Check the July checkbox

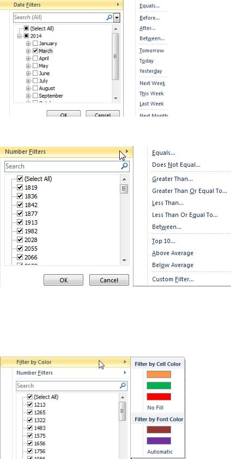tap(35, 81)
